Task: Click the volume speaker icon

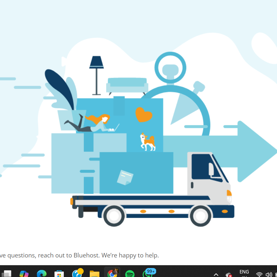Action: coord(269,274)
